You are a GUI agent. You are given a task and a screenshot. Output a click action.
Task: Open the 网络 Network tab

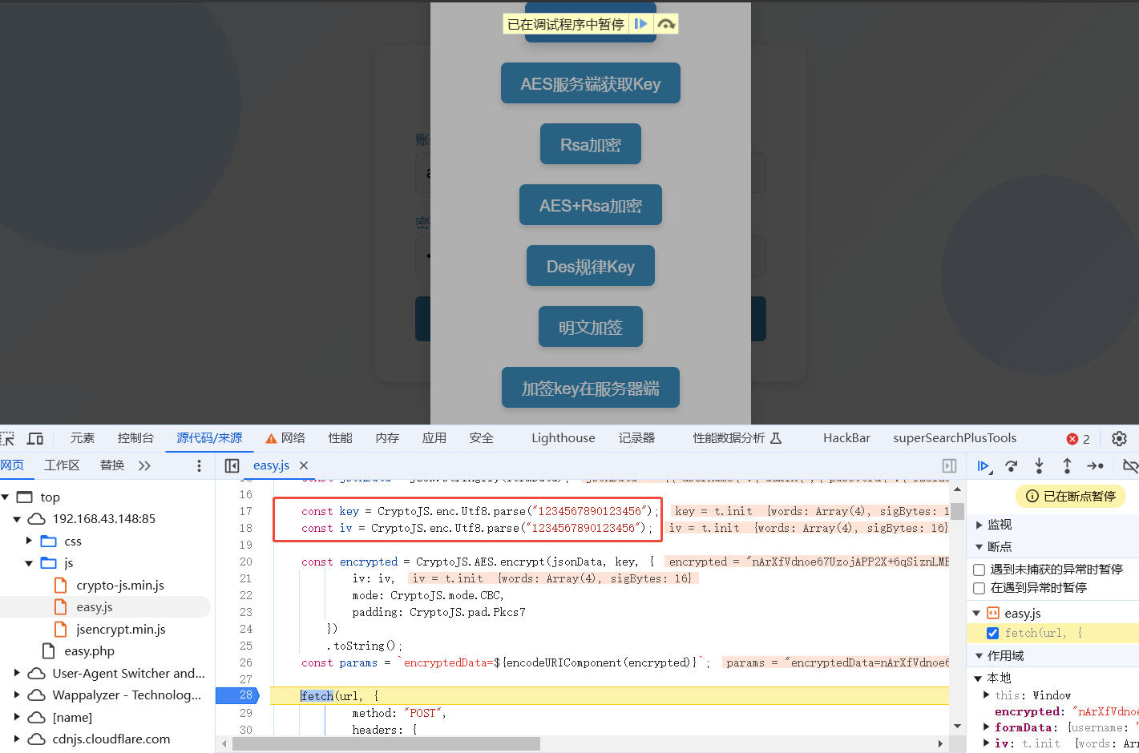pos(293,438)
